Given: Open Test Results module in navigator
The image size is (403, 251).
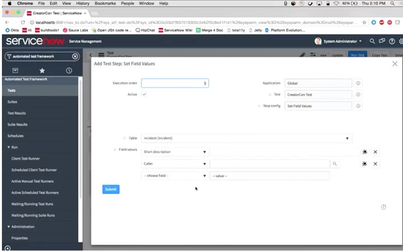Looking at the screenshot, I should pyautogui.click(x=17, y=113).
